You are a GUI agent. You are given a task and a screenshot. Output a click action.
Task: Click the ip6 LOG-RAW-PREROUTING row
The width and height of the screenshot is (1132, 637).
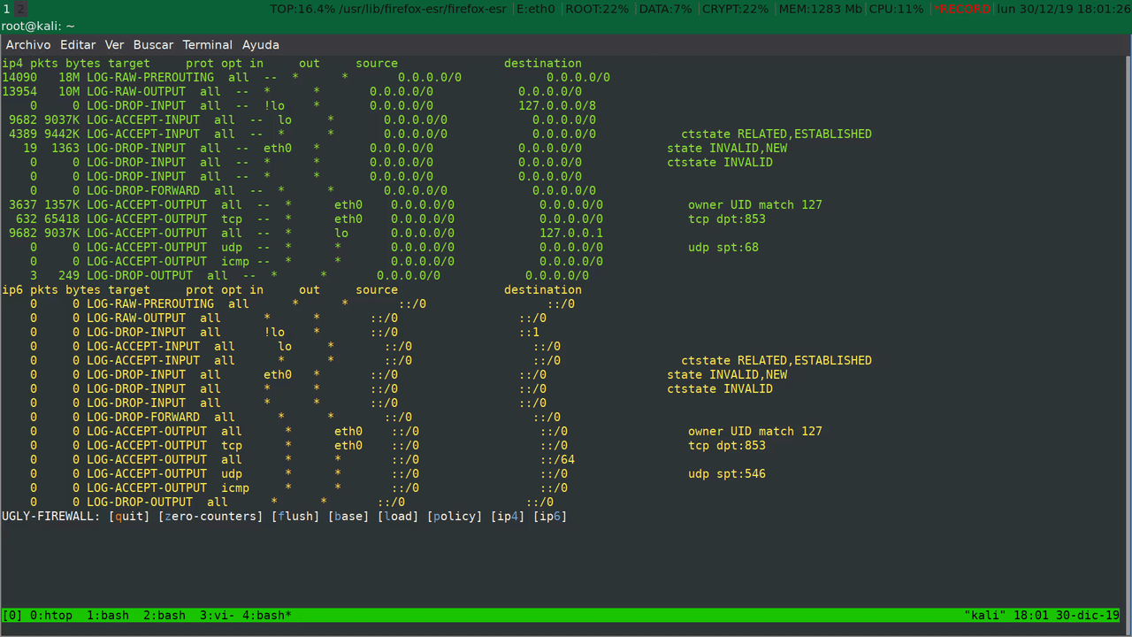coord(302,303)
